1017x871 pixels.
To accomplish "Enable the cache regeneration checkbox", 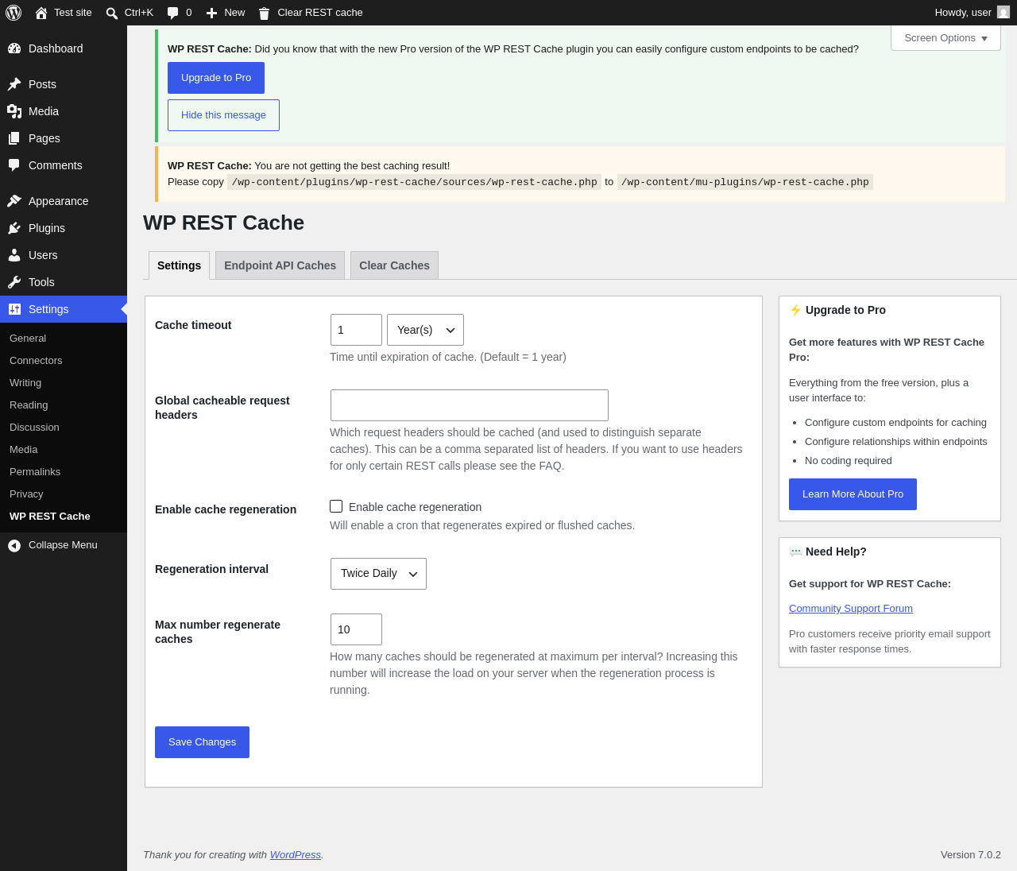I will pos(336,506).
